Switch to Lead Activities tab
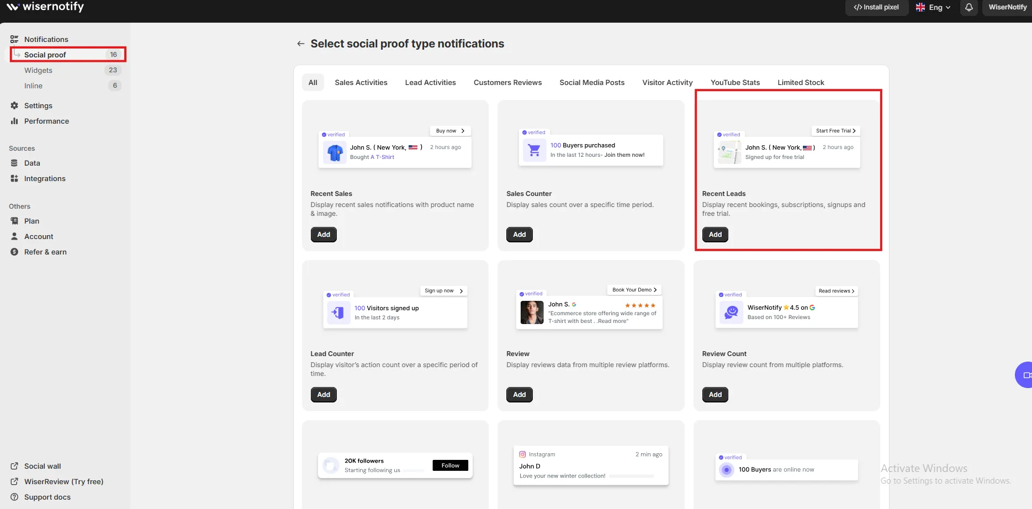Image resolution: width=1032 pixels, height=509 pixels. point(431,82)
